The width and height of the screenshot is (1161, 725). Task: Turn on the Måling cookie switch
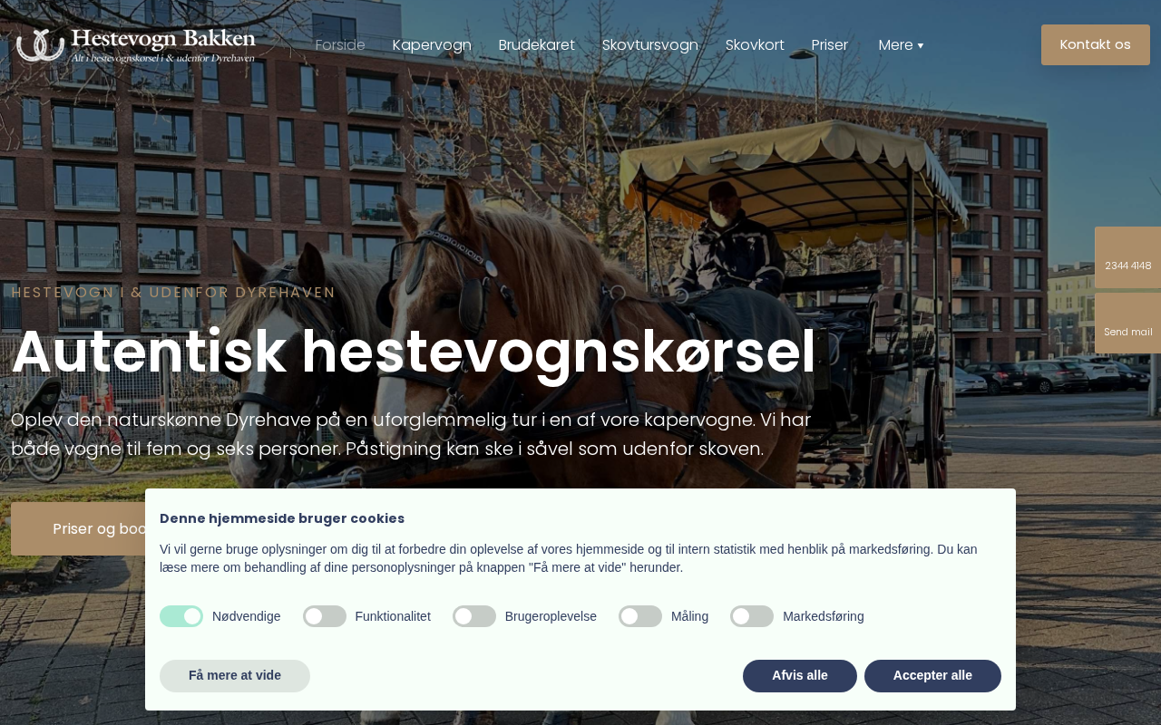[640, 616]
